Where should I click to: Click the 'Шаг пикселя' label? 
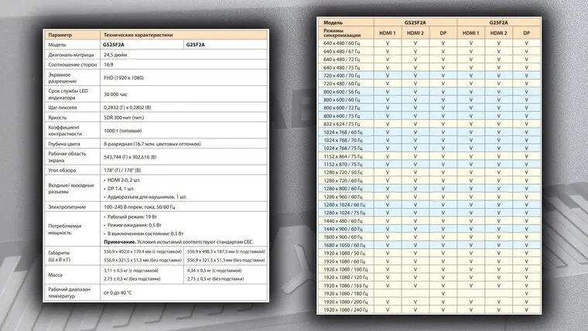(62, 107)
